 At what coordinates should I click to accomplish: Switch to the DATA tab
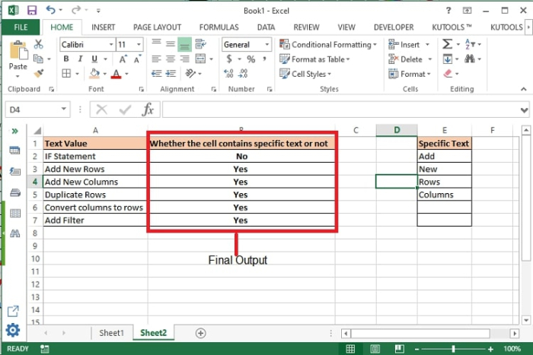click(266, 27)
